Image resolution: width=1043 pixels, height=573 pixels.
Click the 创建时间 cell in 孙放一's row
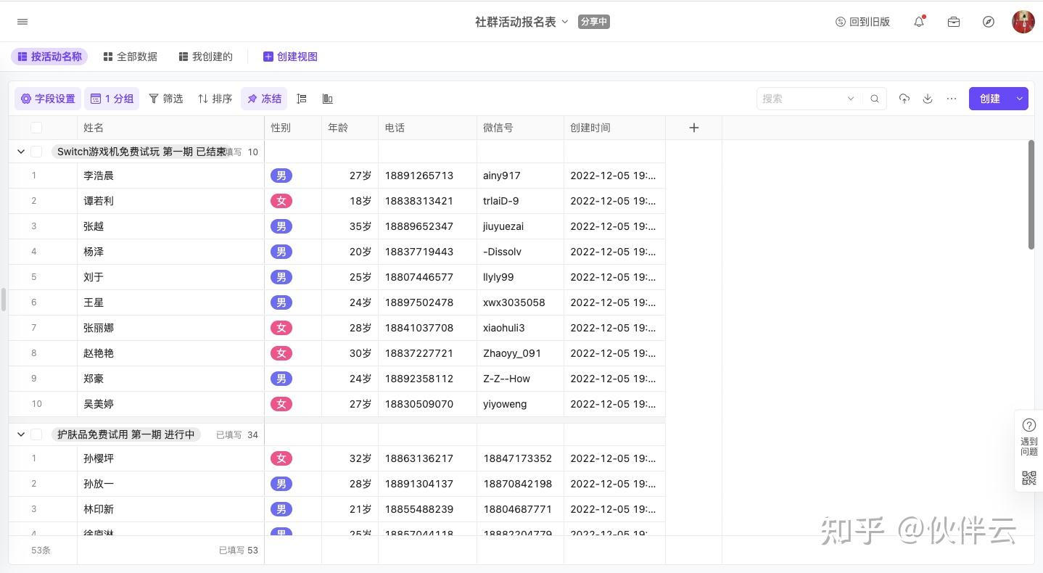pyautogui.click(x=614, y=484)
